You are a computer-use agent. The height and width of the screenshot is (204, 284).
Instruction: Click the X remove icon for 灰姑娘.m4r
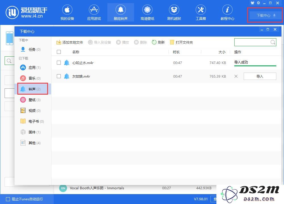click(x=236, y=76)
